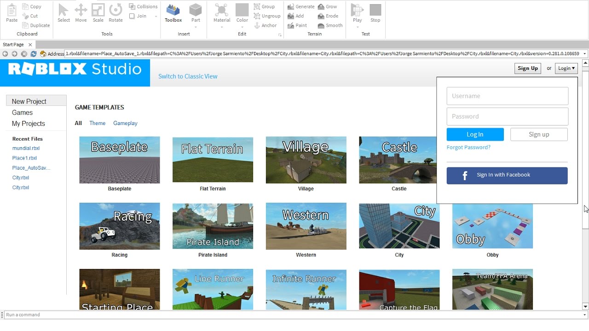Click the Anchor icon

click(257, 25)
